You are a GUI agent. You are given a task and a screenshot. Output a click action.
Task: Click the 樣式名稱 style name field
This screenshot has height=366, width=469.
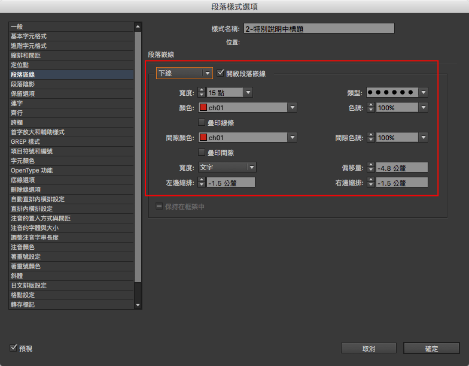pyautogui.click(x=319, y=29)
